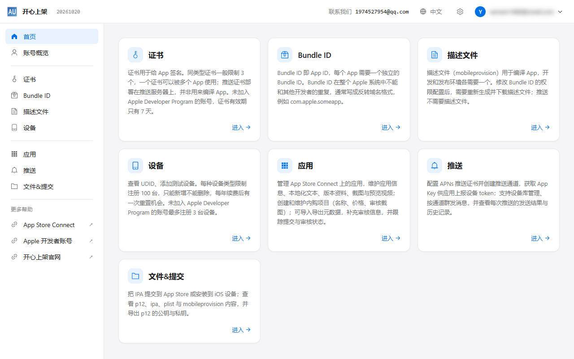Image resolution: width=574 pixels, height=359 pixels.
Task: Click the key icon on the 证书 card
Action: [135, 55]
